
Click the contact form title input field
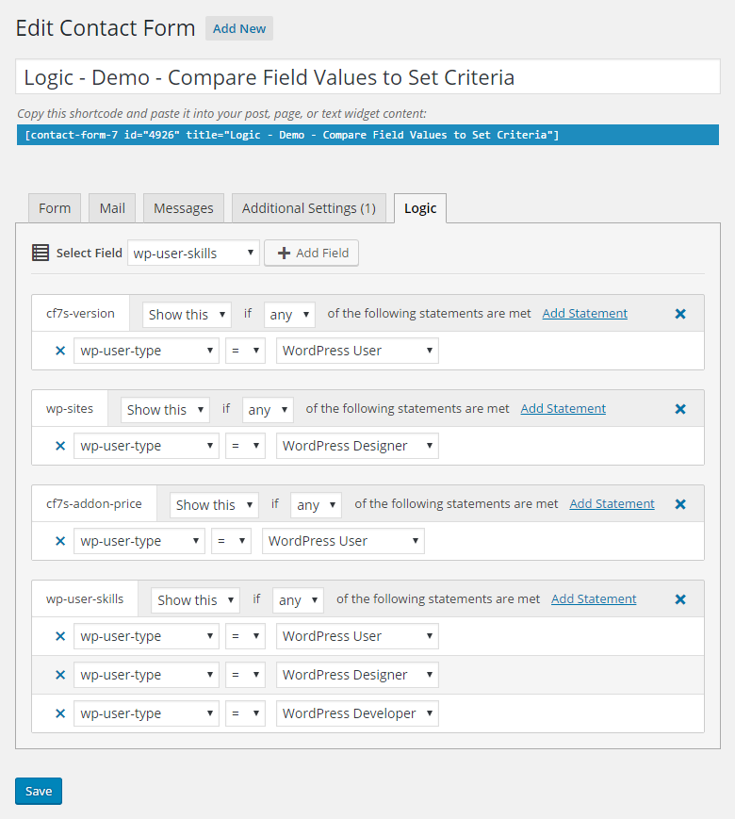(367, 77)
